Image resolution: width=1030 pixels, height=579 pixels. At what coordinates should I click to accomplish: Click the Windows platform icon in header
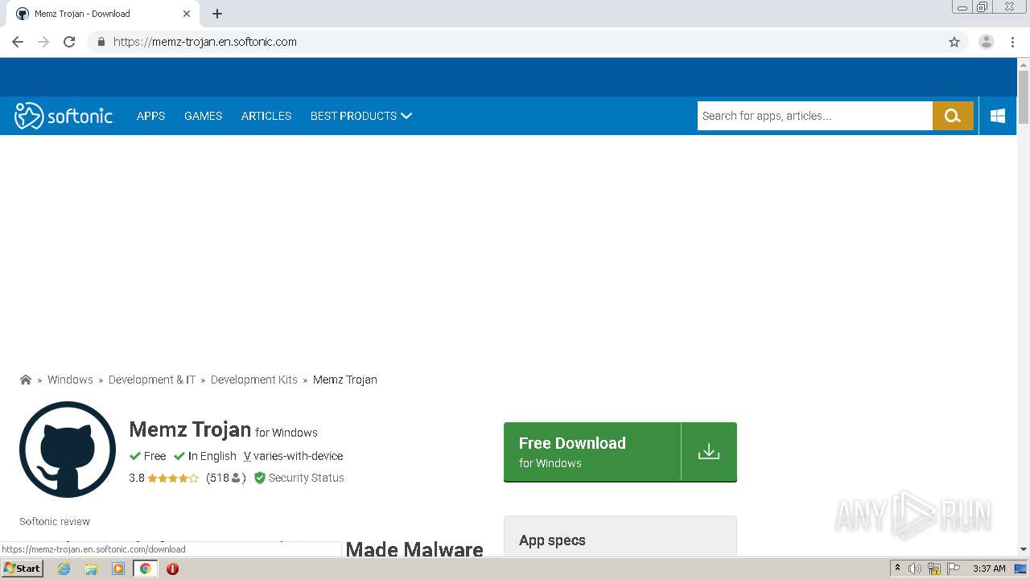coord(998,116)
